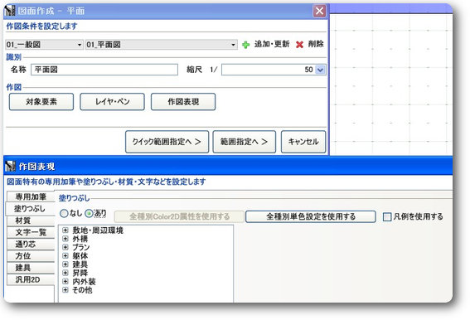This screenshot has height=320, width=470.
Task: Select the 内外装 tree label
Action: click(x=84, y=282)
